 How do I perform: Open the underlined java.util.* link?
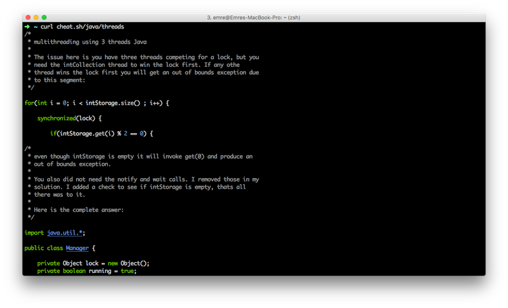pyautogui.click(x=65, y=232)
